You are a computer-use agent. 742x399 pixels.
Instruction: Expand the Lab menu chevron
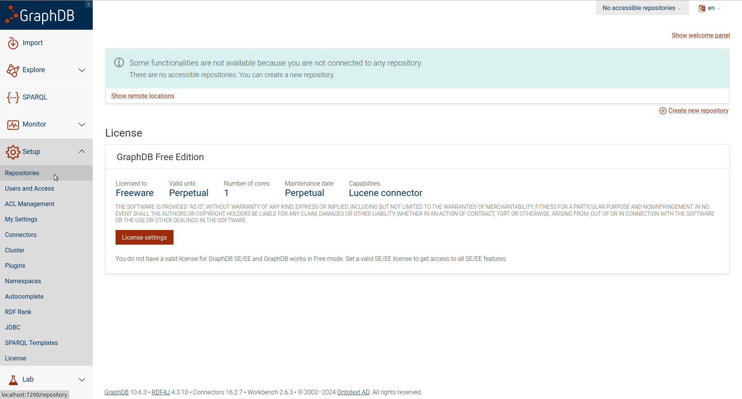(82, 380)
